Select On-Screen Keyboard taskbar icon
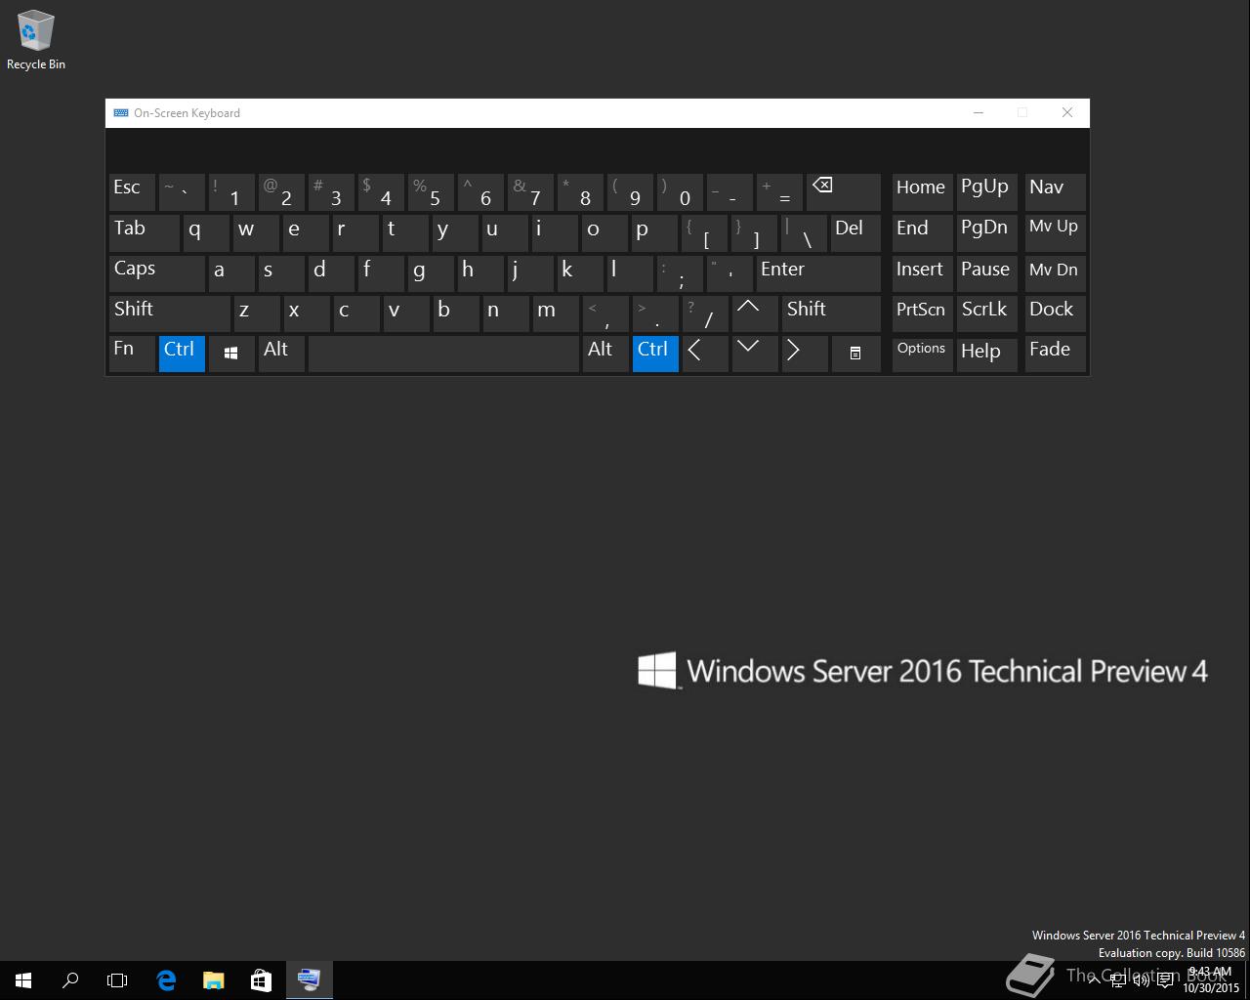The height and width of the screenshot is (1000, 1250). pyautogui.click(x=309, y=979)
